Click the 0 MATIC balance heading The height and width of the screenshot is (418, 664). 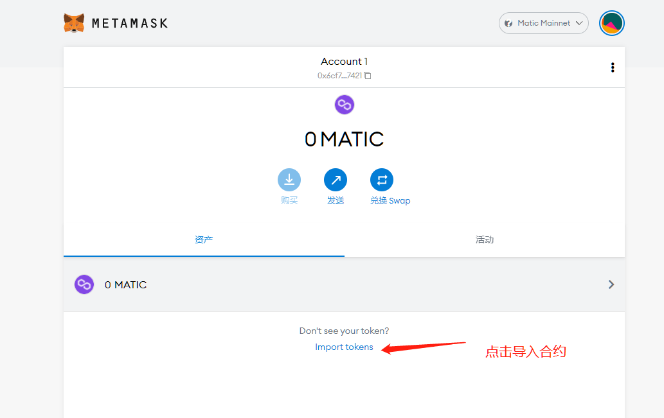pyautogui.click(x=344, y=139)
